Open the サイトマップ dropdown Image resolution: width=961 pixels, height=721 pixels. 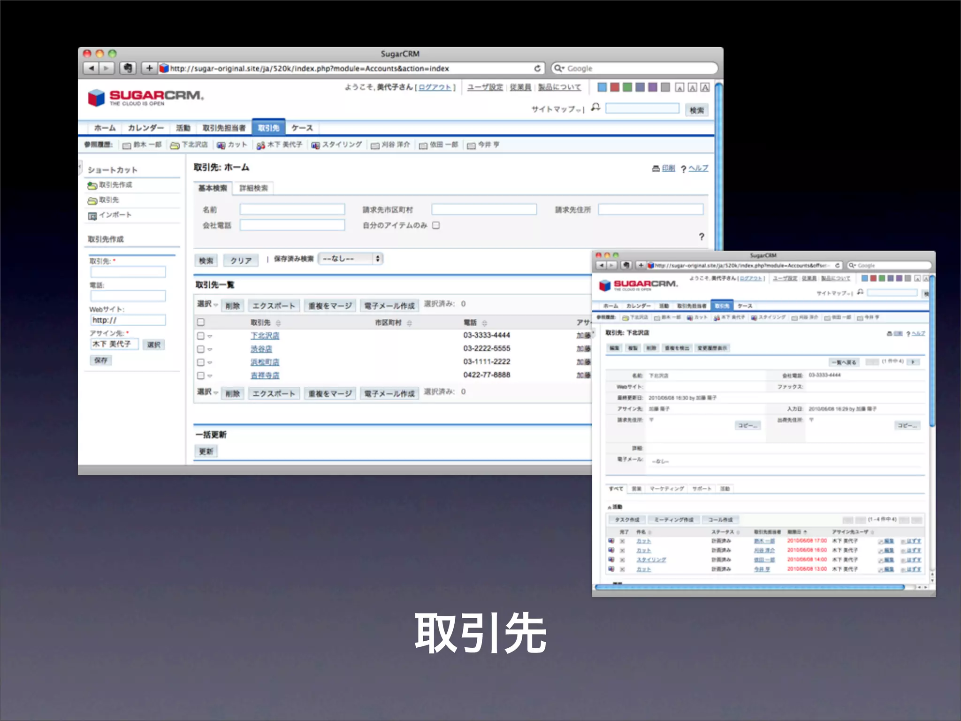pos(557,109)
